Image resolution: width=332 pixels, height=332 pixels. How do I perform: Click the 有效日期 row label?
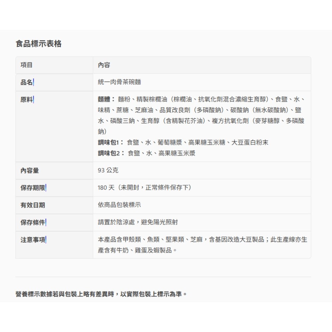click(x=33, y=205)
